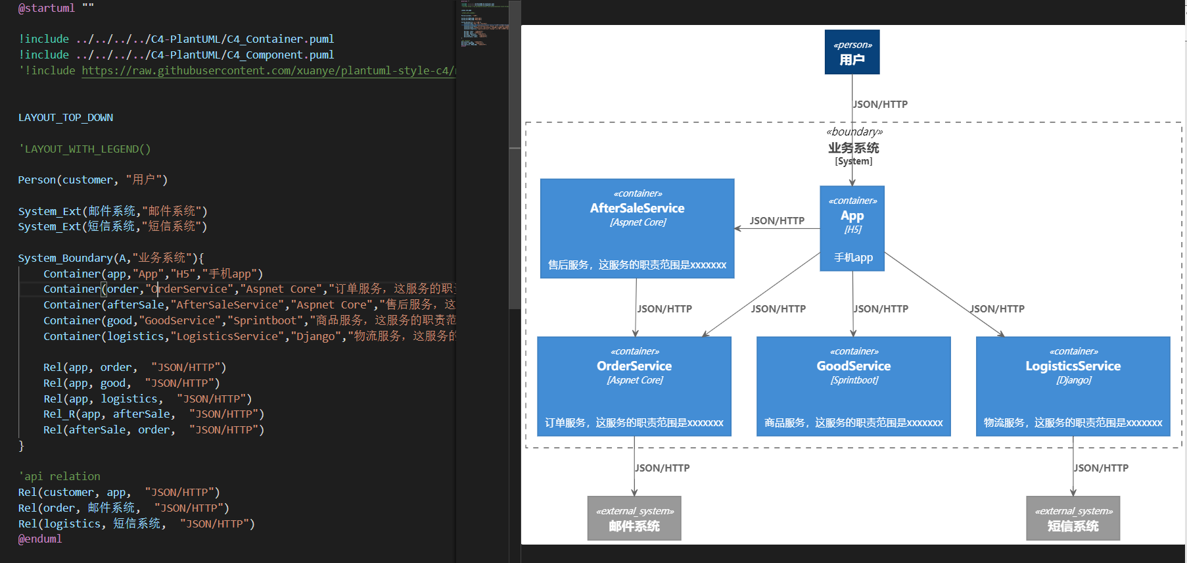Screen dimensions: 1187x563
Task: Click the GoodService container box
Action: tap(854, 386)
